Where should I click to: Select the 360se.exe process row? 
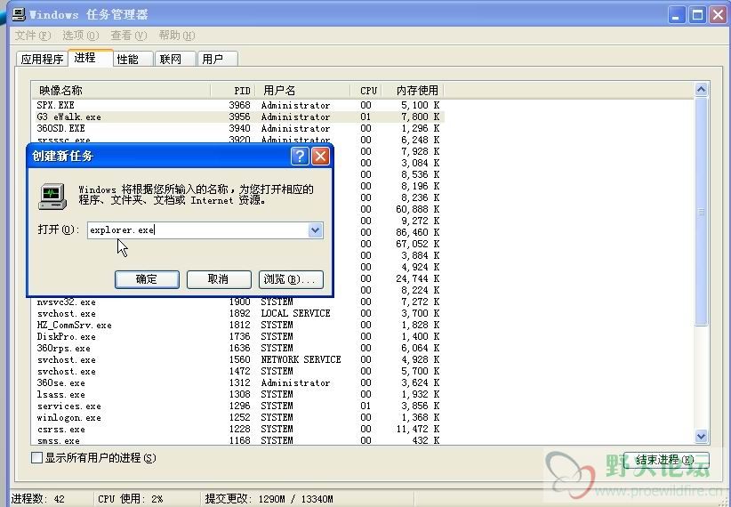coord(238,383)
